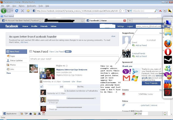Image resolution: width=173 pixels, height=120 pixels.
Task: Expand More in left sidebar
Action: tap(9, 73)
